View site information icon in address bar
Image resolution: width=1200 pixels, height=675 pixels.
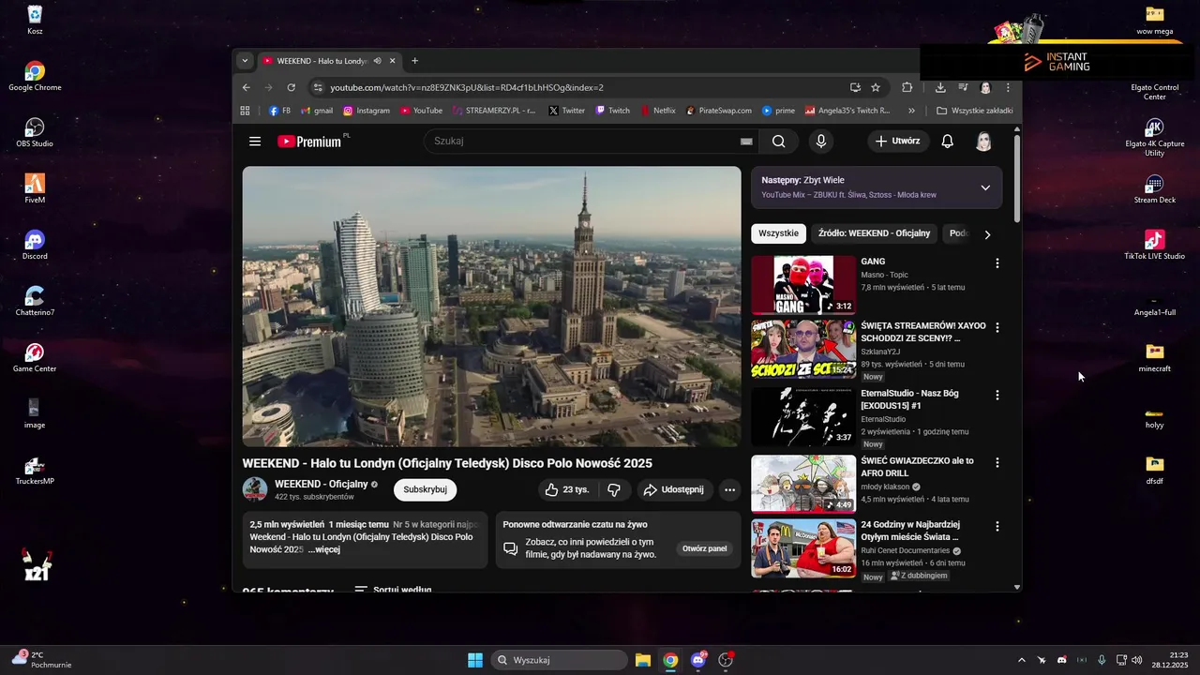(318, 87)
